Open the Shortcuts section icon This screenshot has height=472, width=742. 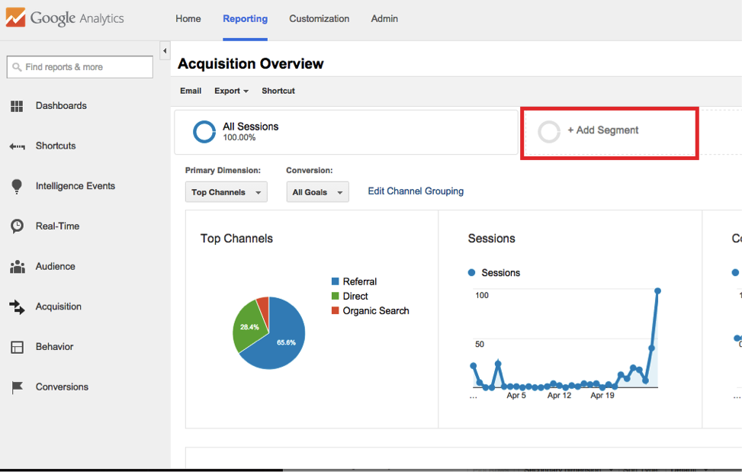[17, 146]
